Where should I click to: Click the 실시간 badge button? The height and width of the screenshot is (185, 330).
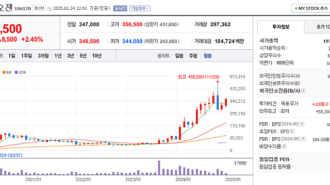pos(120,8)
